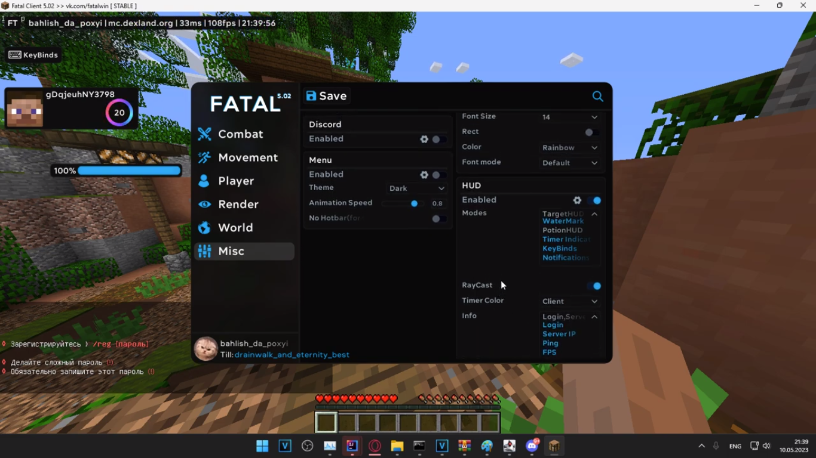Image resolution: width=816 pixels, height=458 pixels.
Task: Open Opera browser from the taskbar
Action: click(x=375, y=446)
